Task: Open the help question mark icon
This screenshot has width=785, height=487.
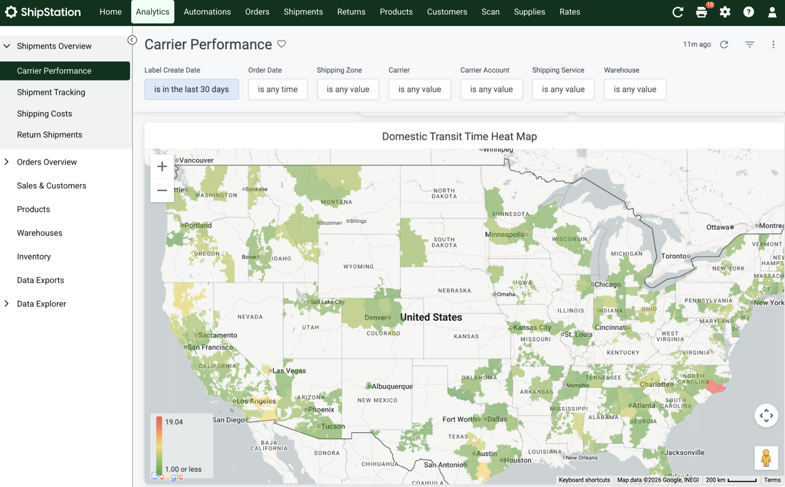Action: click(x=748, y=12)
